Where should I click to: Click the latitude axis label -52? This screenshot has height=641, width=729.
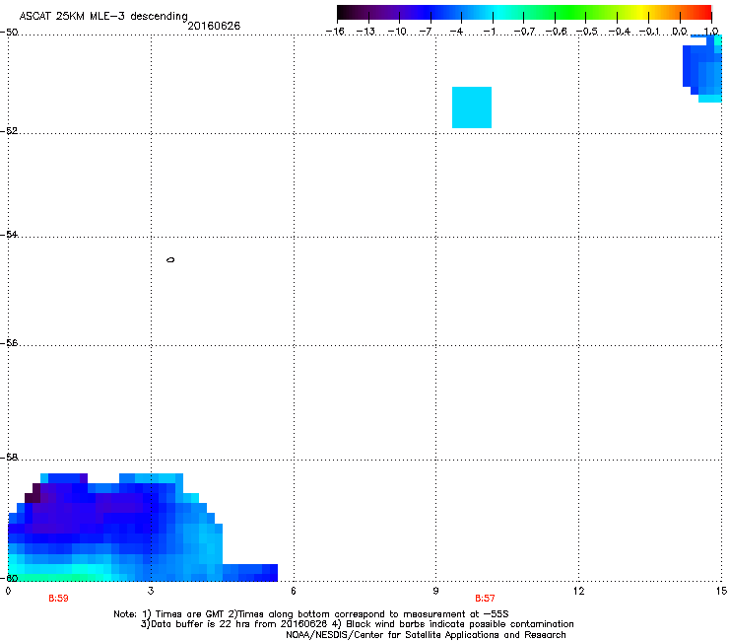(x=9, y=131)
